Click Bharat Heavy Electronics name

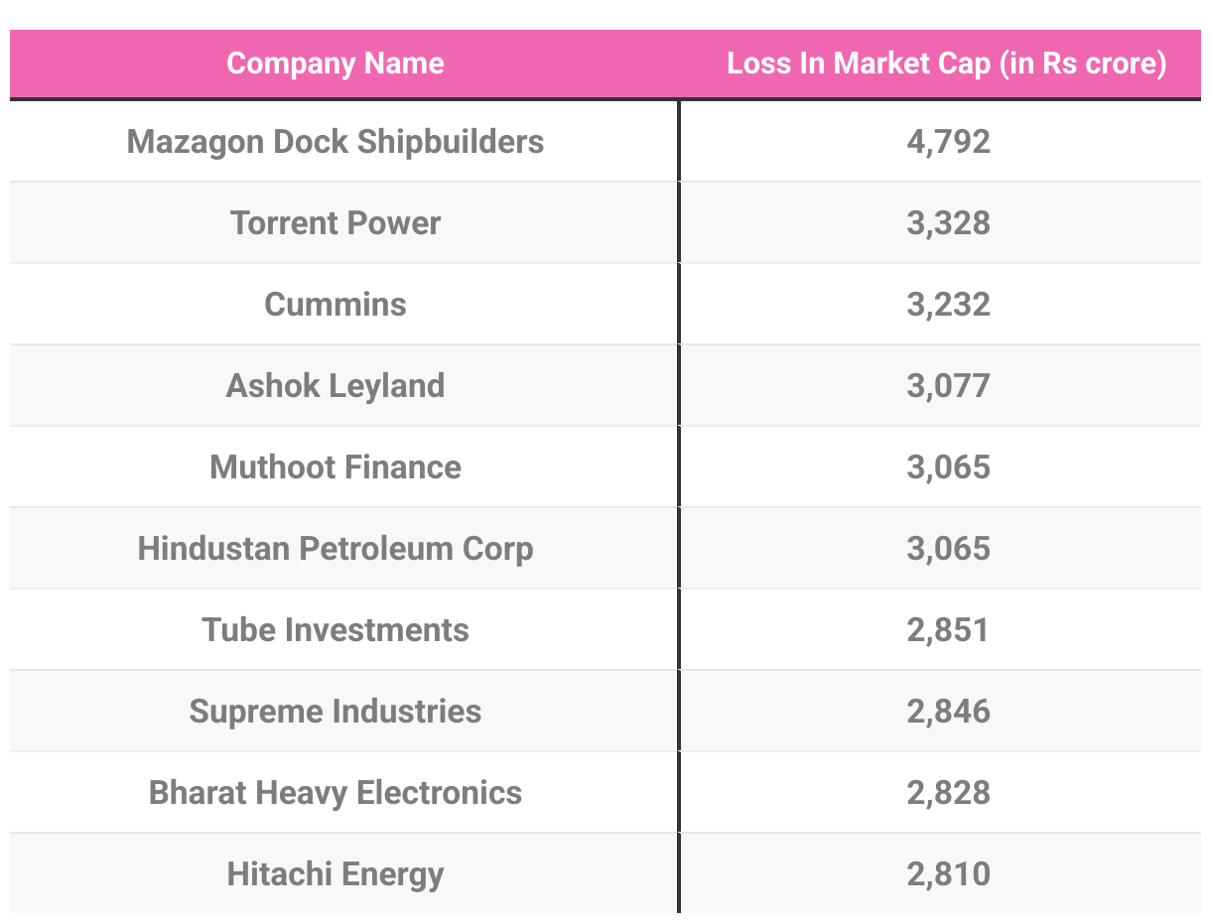[336, 792]
